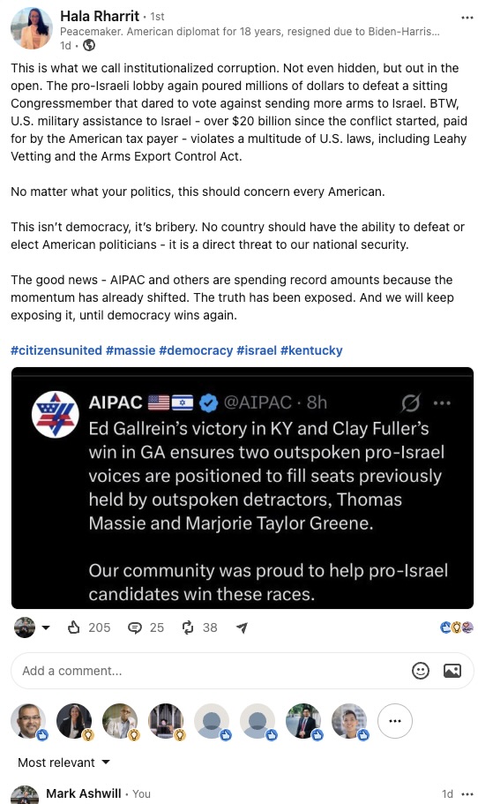478x804 pixels.
Task: Send post with paper plane icon
Action: click(242, 627)
